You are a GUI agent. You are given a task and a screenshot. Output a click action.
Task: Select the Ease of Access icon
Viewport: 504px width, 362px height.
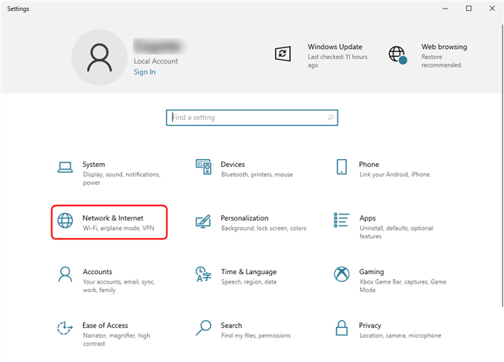click(x=65, y=328)
